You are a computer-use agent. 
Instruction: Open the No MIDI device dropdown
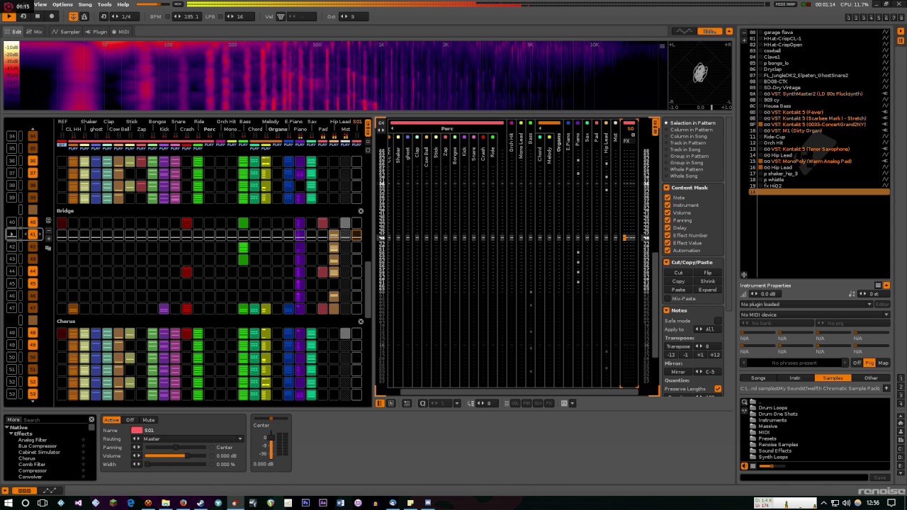(x=815, y=314)
